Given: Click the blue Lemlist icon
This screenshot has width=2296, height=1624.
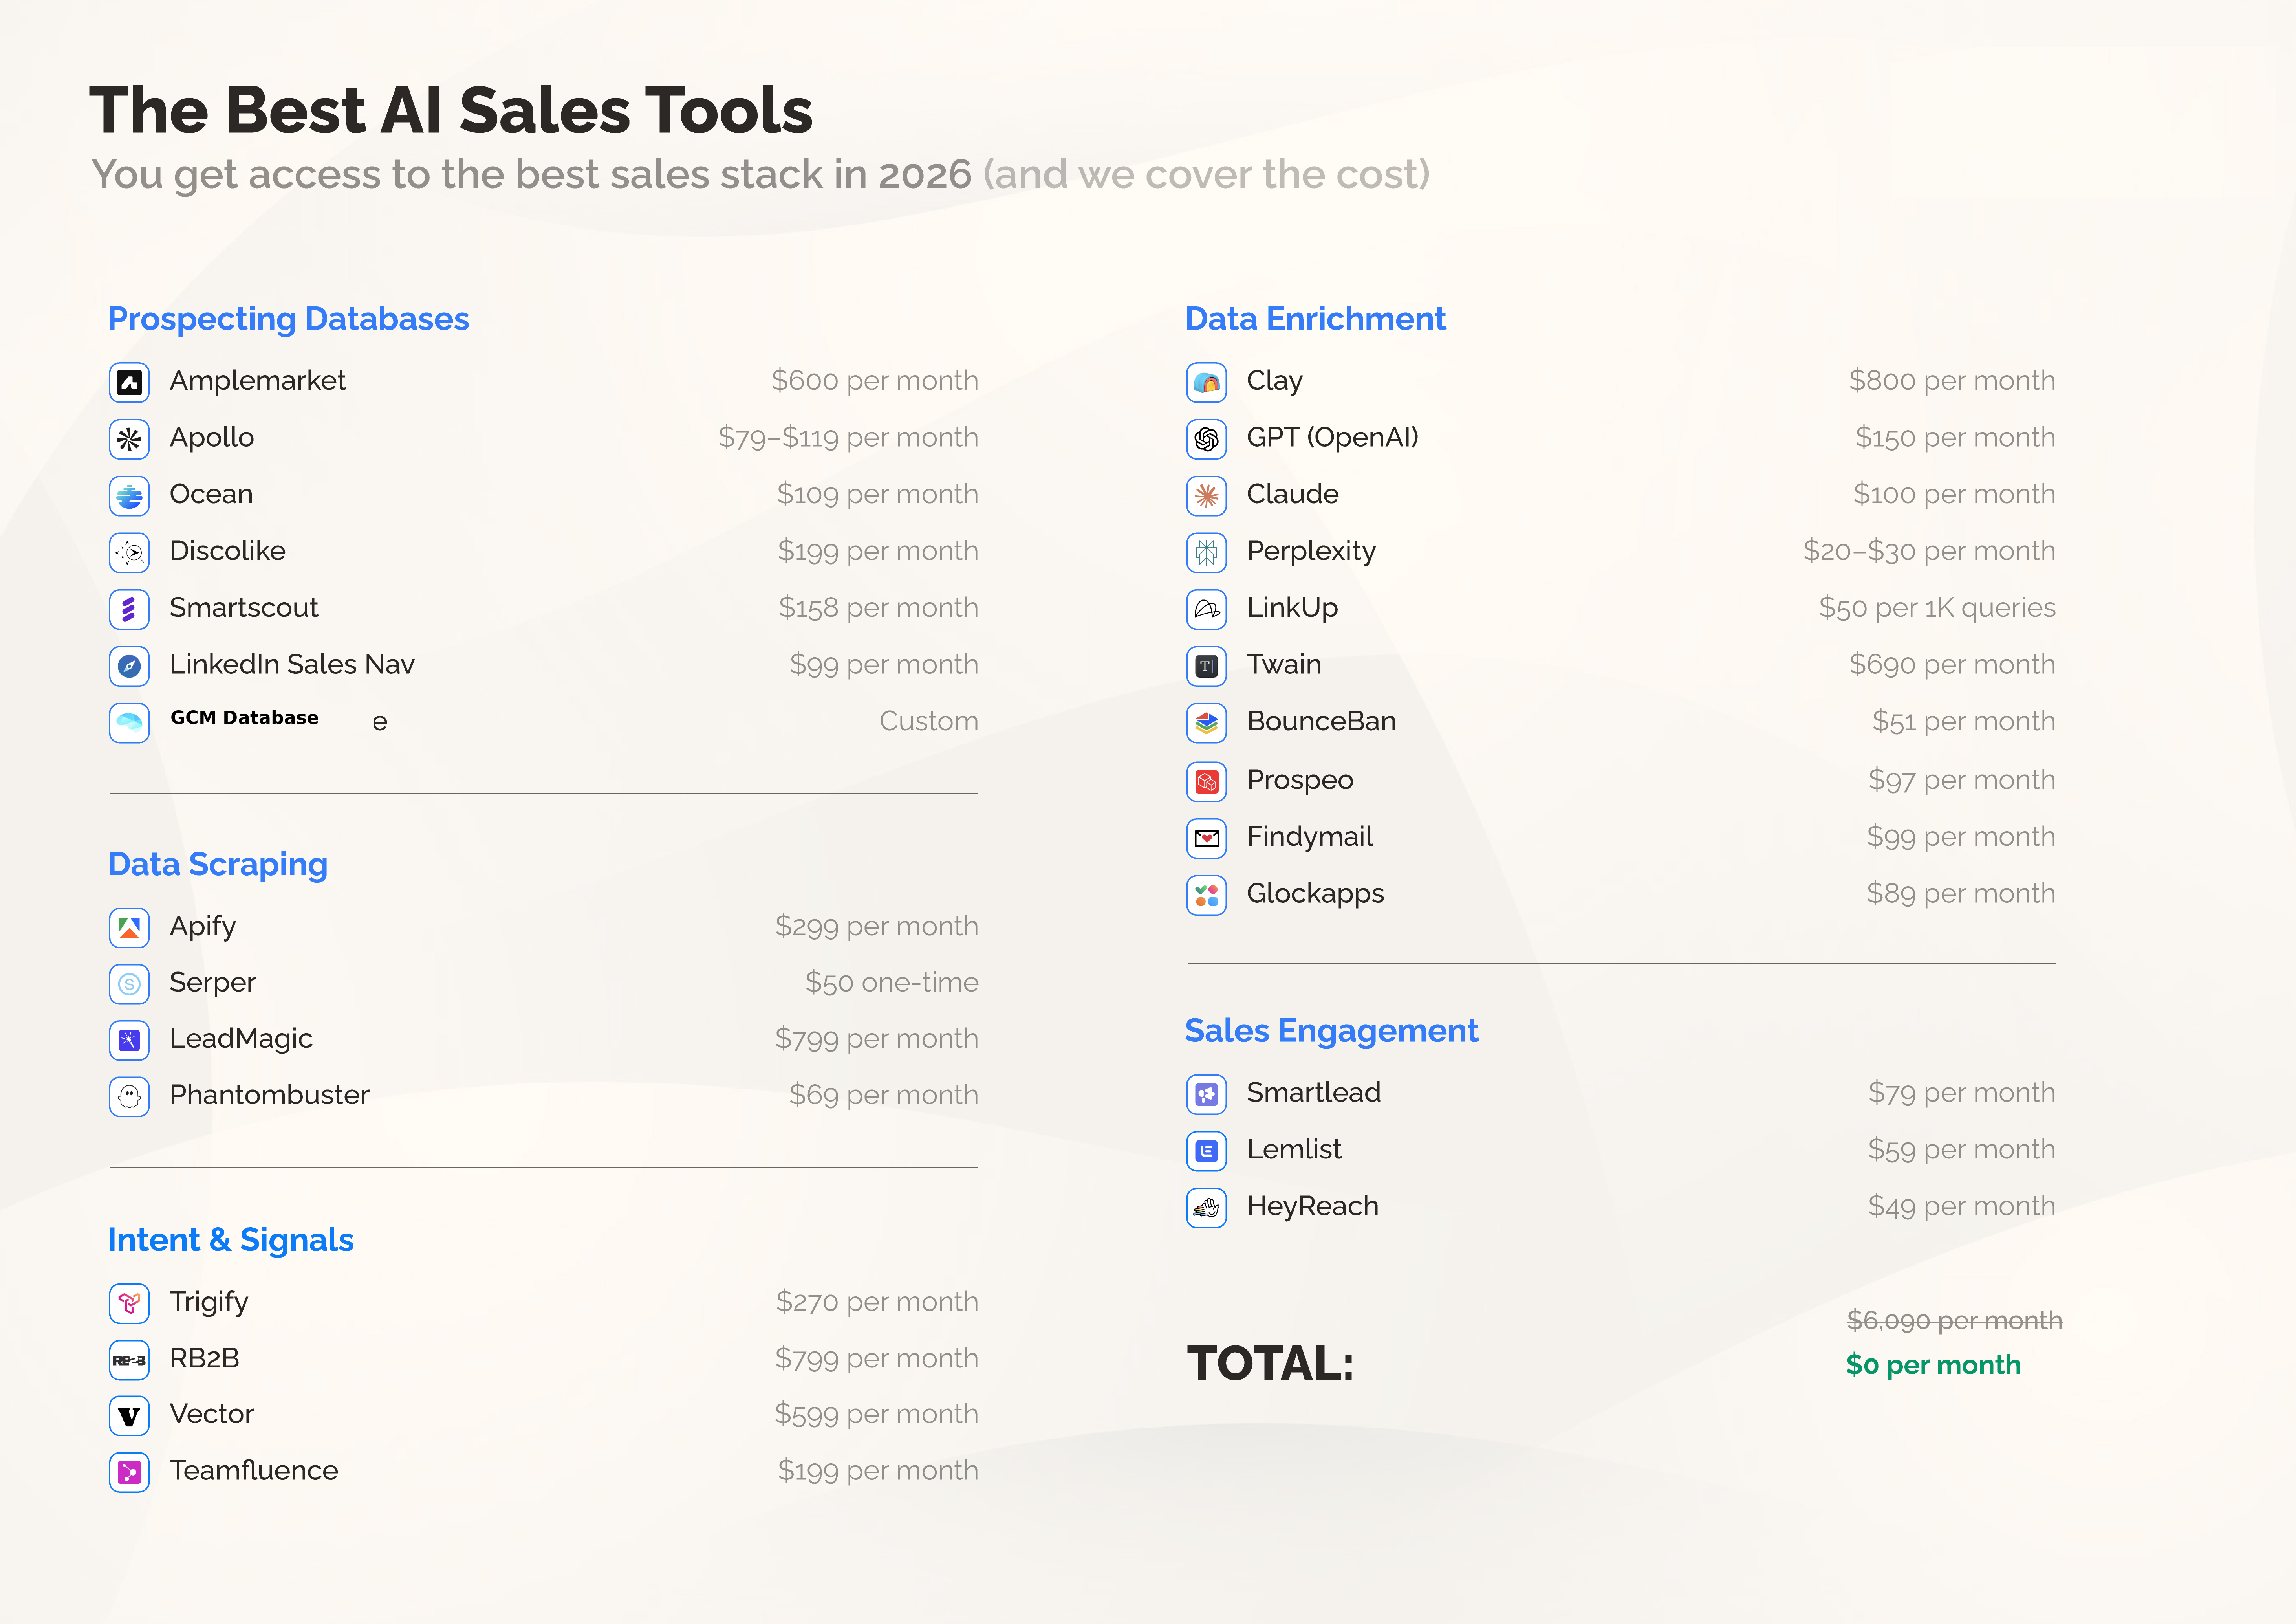Looking at the screenshot, I should click(1207, 1151).
